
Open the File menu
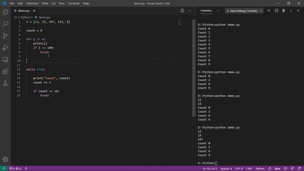[x=12, y=3]
